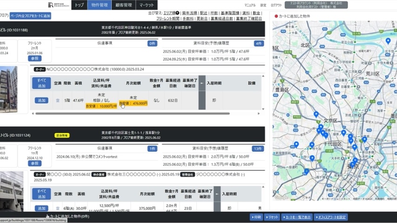
Task: Select the map pin just above 文京区 label
Action: pos(316,115)
